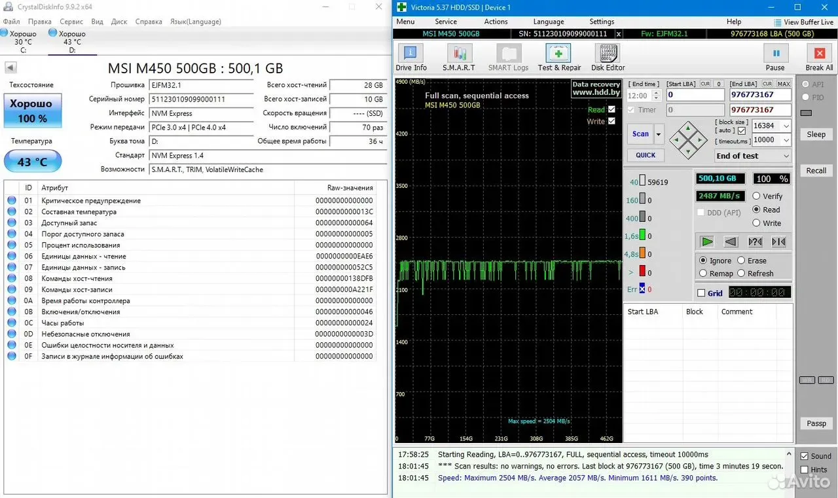Viewport: 838px width, 498px height.
Task: Open the Disk Editor tool
Action: (608, 58)
